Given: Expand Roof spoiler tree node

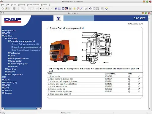Looking at the screenshot, I should [9, 53].
